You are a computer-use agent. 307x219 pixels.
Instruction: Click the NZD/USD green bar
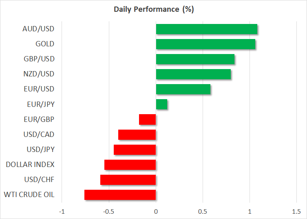tap(193, 74)
